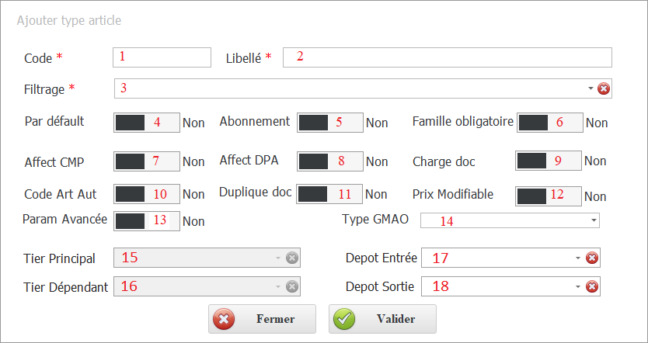The height and width of the screenshot is (343, 648).
Task: Open the Filtrage dropdown list
Action: tap(591, 88)
